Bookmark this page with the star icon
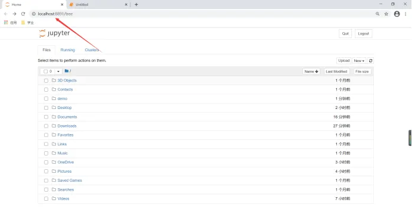The image size is (412, 221). pyautogui.click(x=386, y=14)
